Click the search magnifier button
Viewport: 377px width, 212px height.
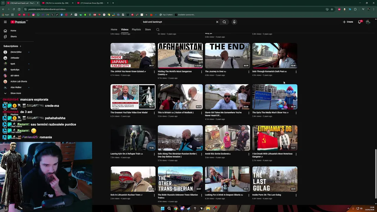224,22
